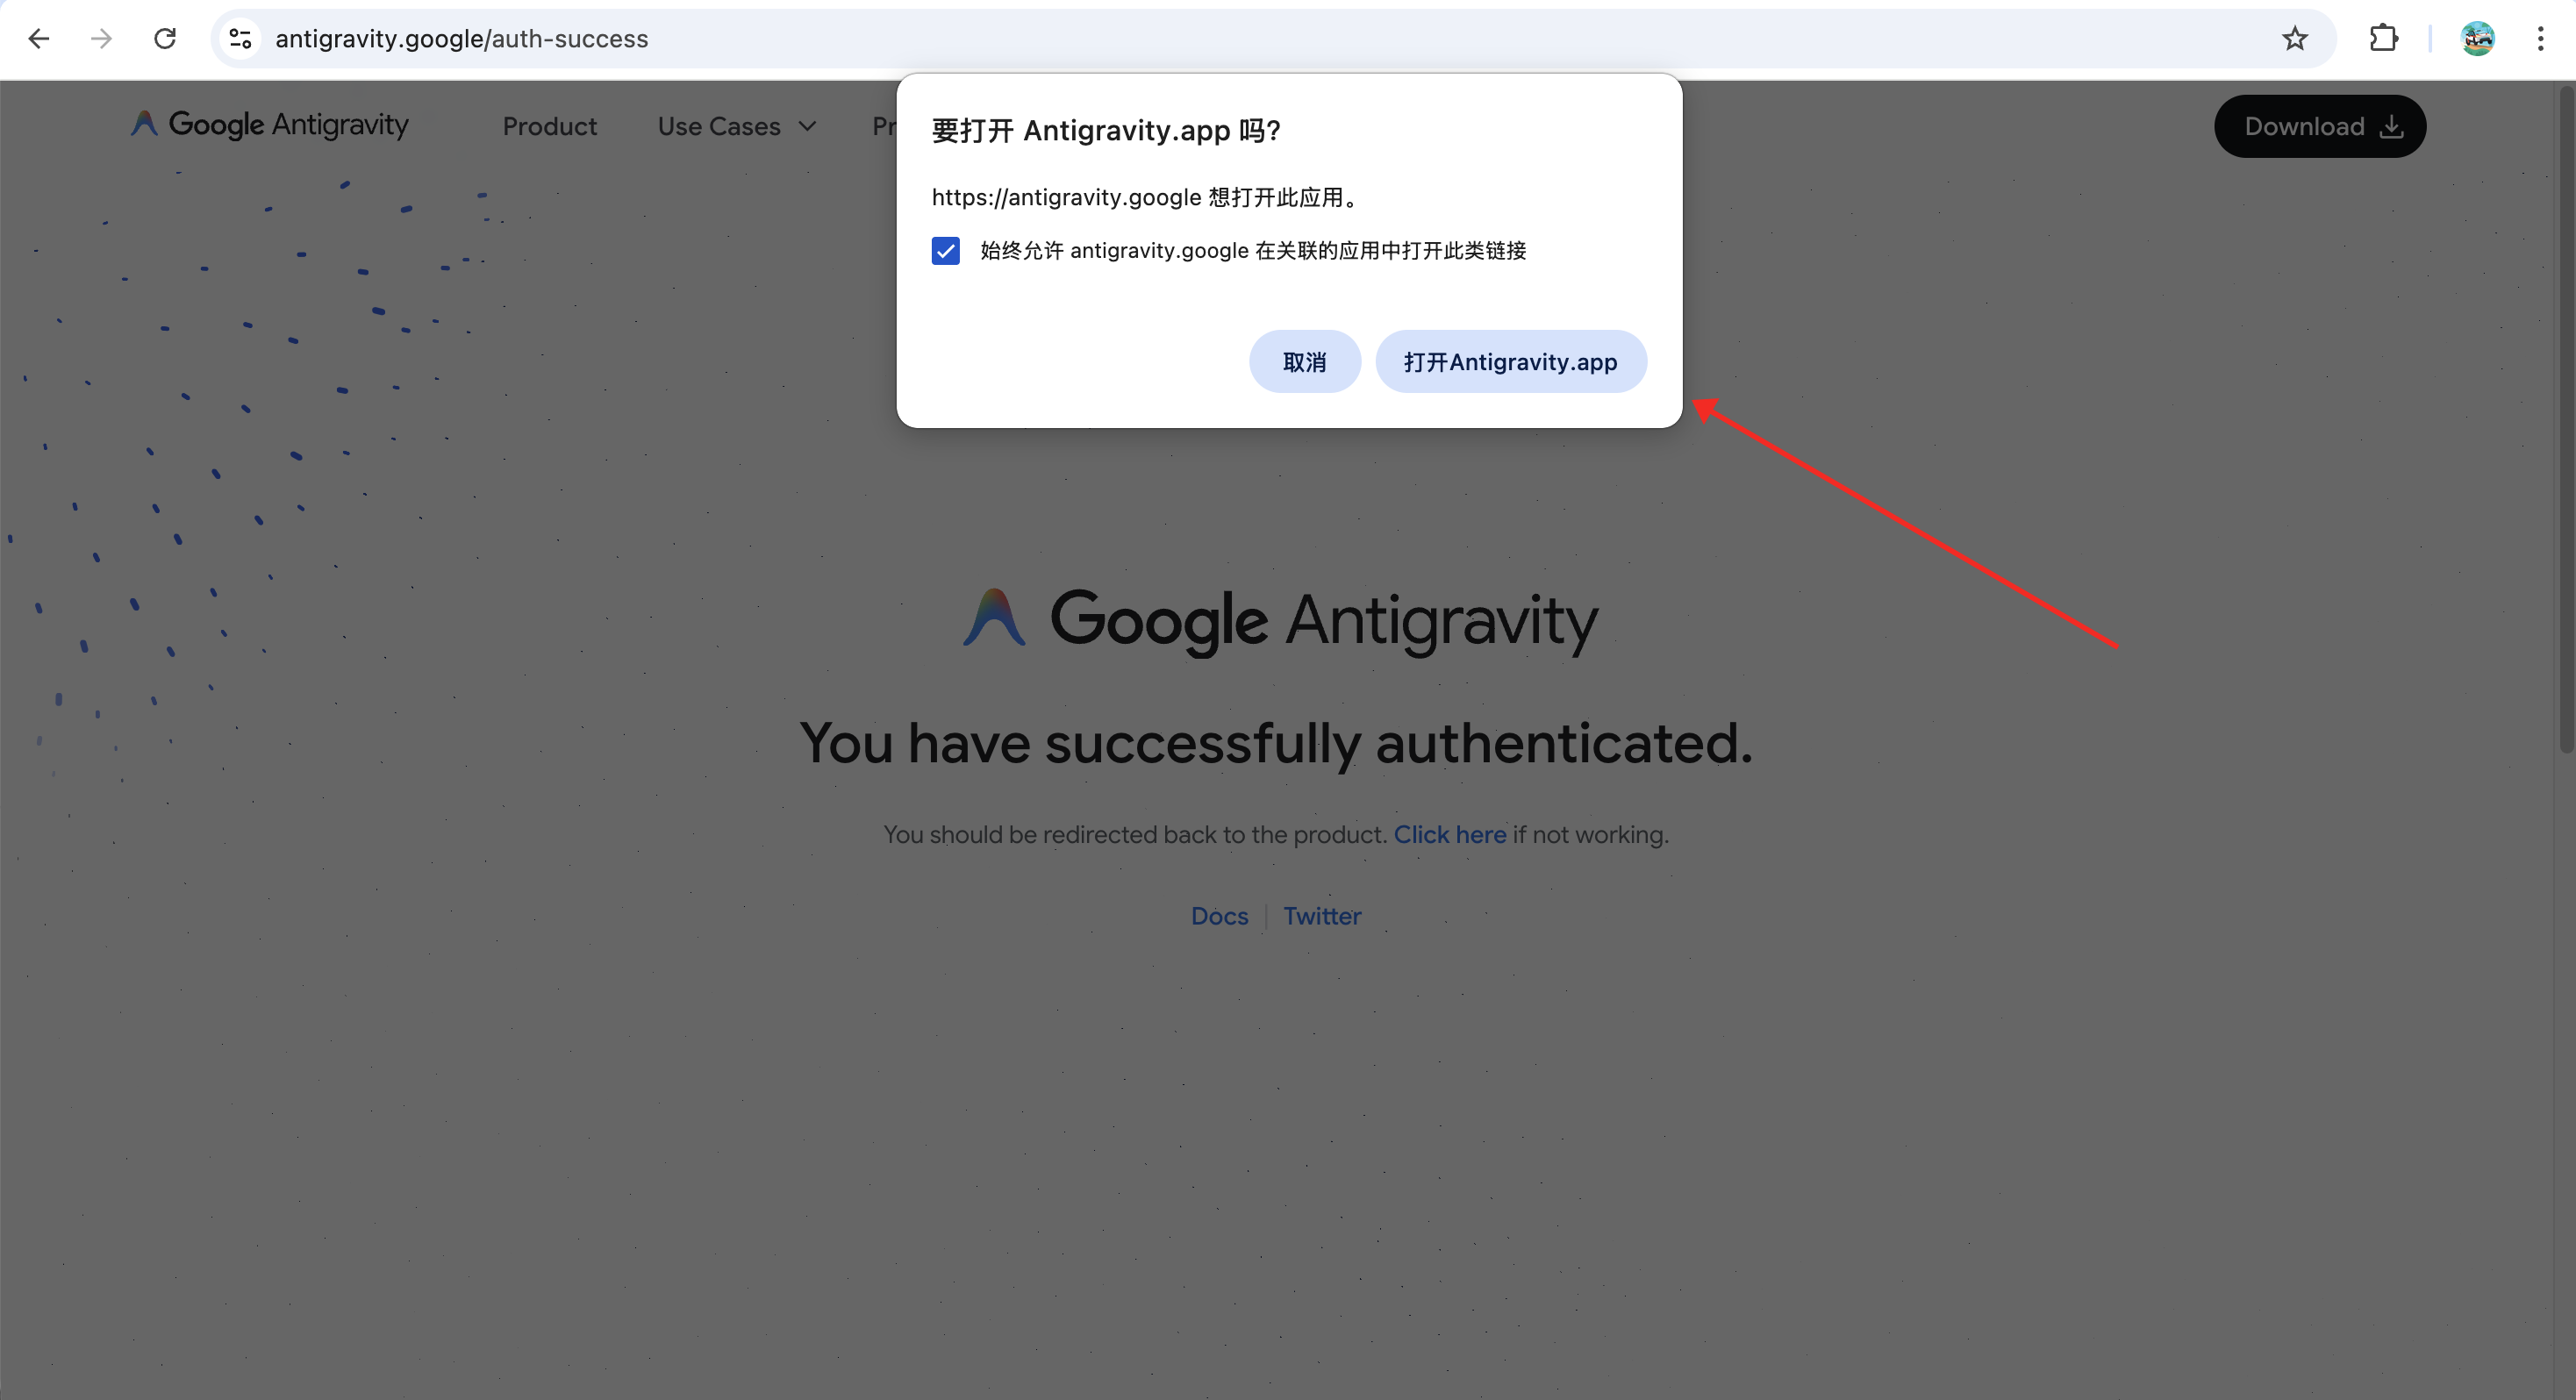Uncheck the always allow antigravity.google checkbox

[945, 250]
